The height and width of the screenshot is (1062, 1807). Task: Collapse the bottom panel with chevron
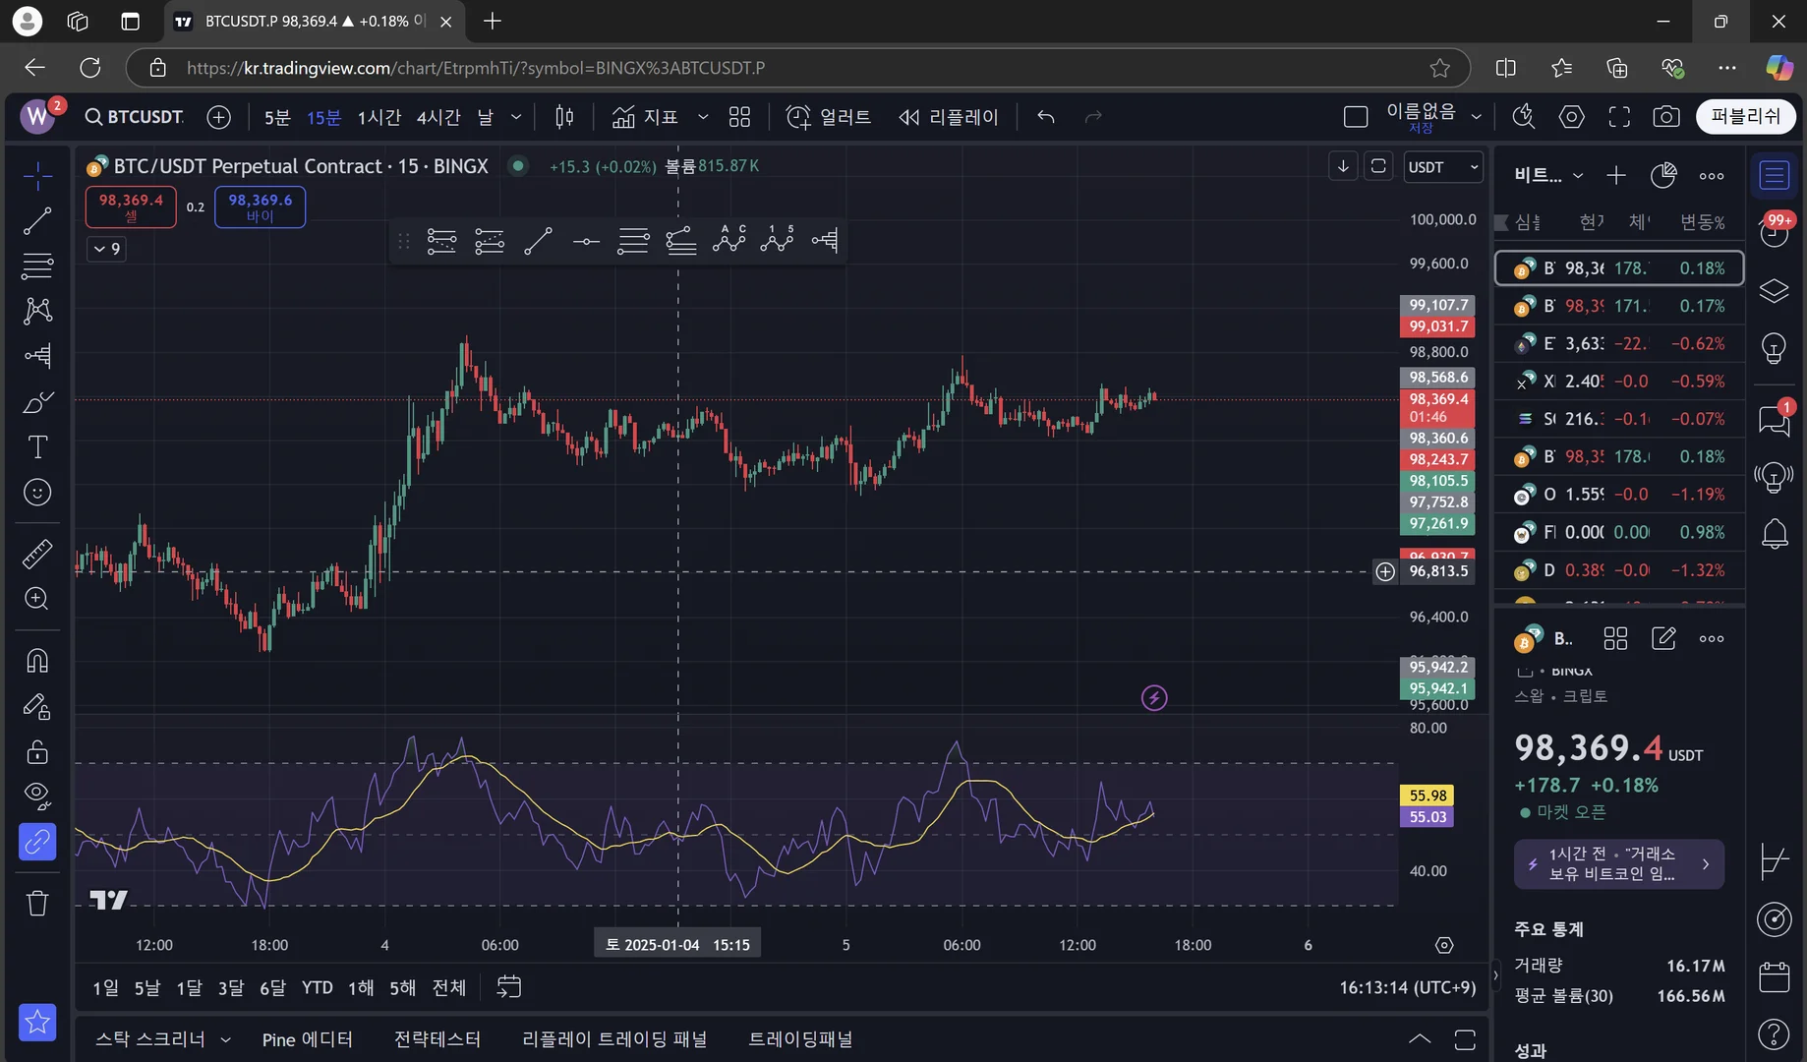point(1419,1039)
